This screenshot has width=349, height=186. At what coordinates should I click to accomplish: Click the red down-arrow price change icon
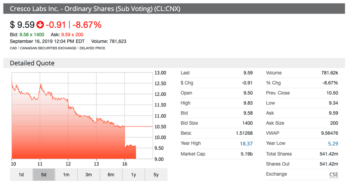tap(40, 25)
